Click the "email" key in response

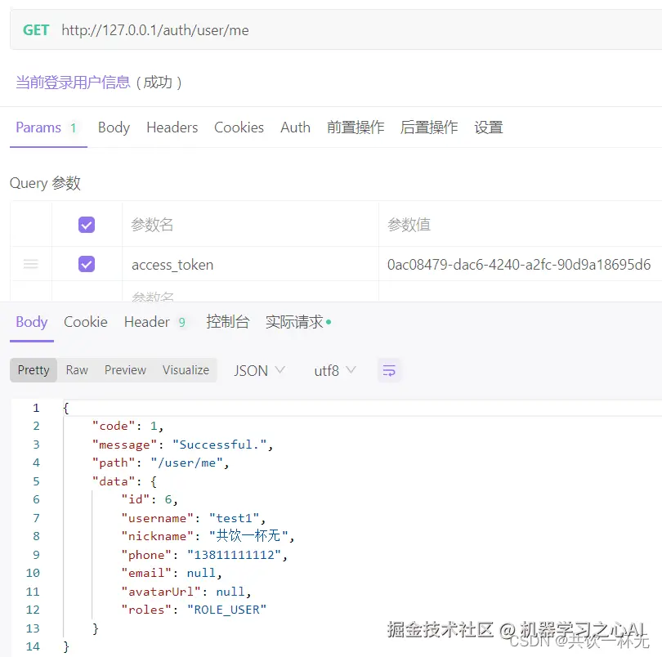pyautogui.click(x=146, y=573)
